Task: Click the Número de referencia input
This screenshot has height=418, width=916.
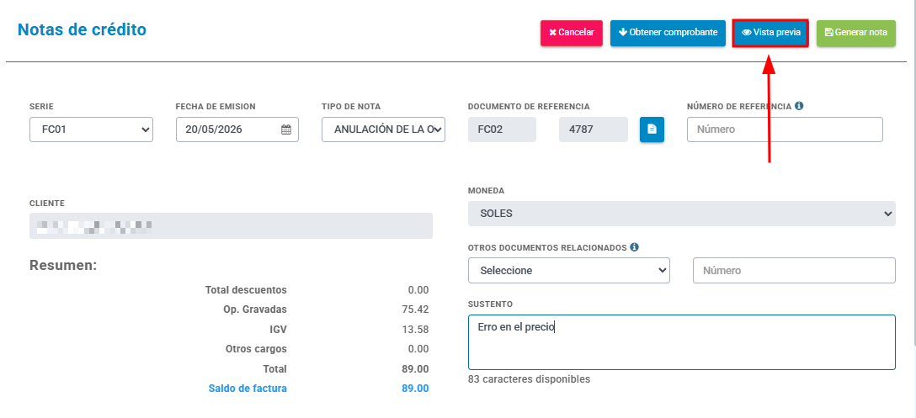Action: (x=785, y=130)
